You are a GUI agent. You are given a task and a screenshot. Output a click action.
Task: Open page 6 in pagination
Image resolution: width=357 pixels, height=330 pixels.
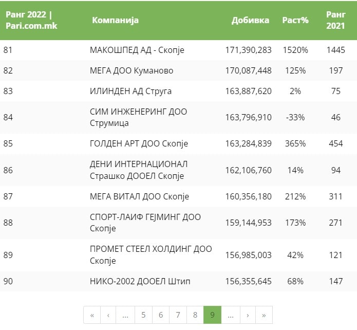coord(161,315)
